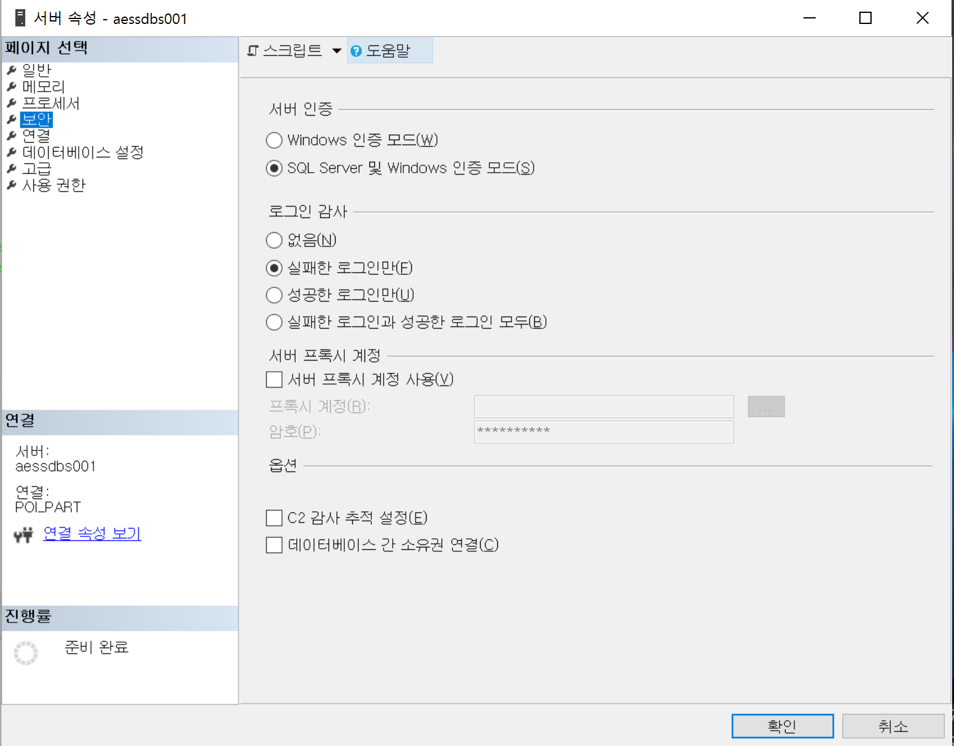
Task: Open the 연결 page in the page list
Action: click(x=36, y=136)
